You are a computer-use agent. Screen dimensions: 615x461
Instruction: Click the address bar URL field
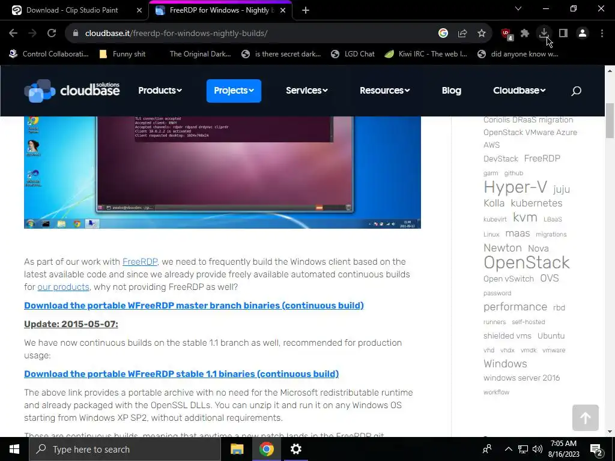tap(251, 34)
